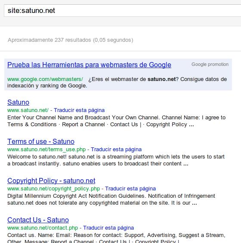
Task: Click the Terms of use snippet description
Action: pos(116,160)
